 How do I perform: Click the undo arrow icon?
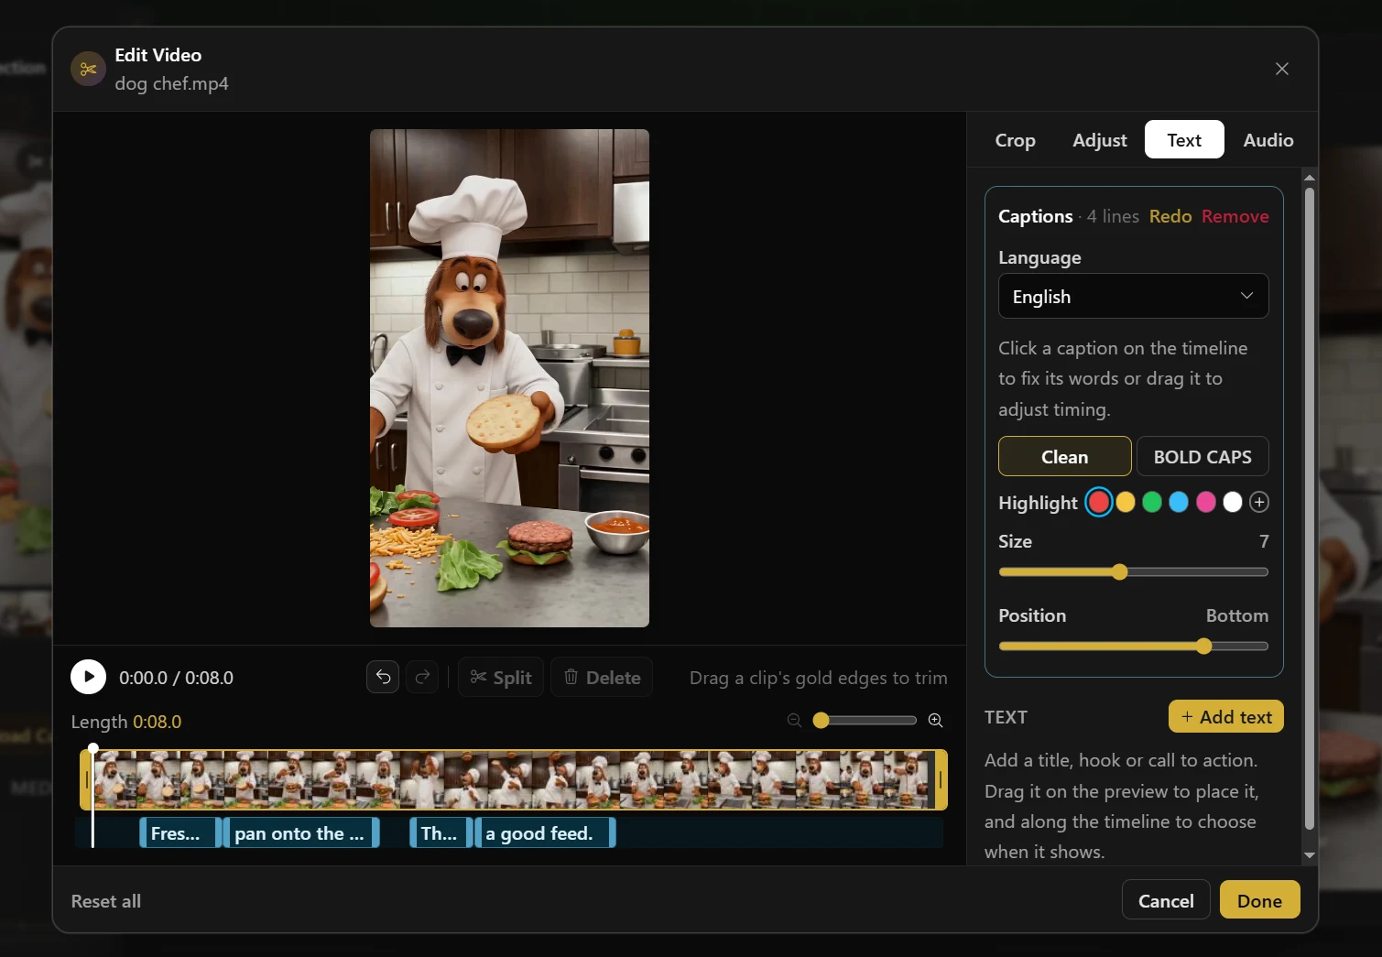point(383,678)
